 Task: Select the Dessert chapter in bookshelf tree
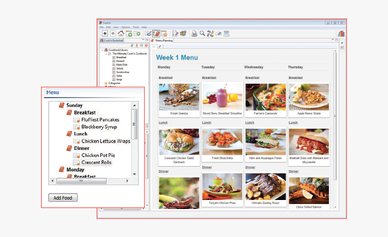(x=120, y=61)
